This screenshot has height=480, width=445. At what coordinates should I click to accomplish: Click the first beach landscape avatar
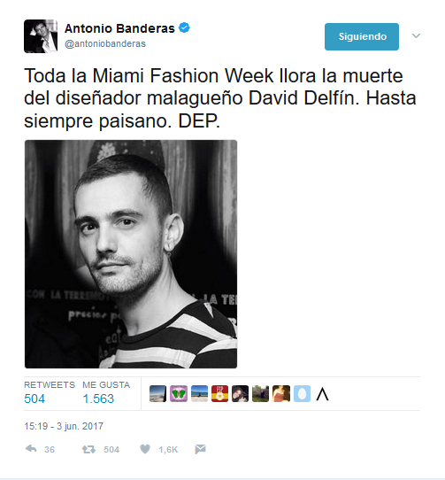tap(157, 394)
